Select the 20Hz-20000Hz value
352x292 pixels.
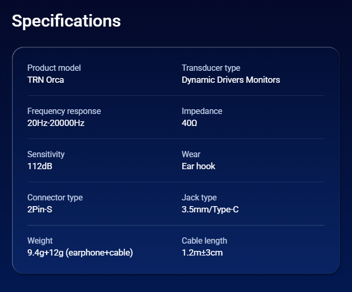coord(56,123)
